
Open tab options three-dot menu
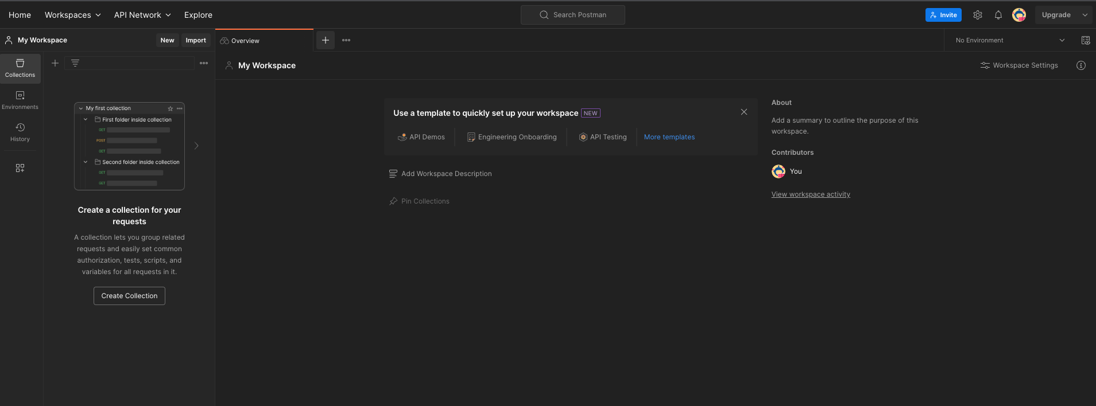click(346, 40)
